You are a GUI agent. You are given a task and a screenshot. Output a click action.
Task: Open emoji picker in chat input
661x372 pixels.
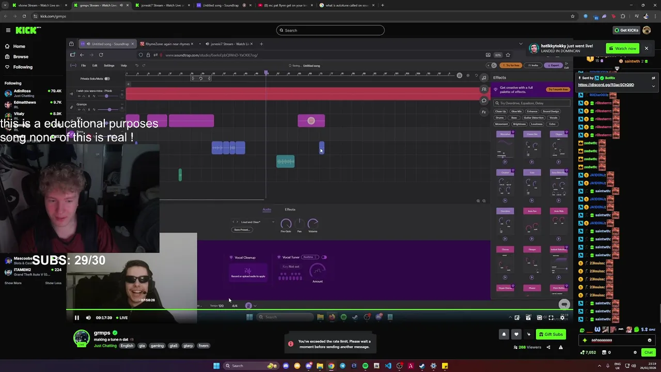tap(649, 340)
